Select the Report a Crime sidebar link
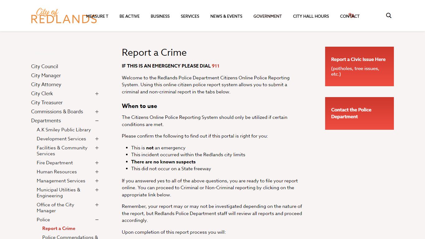425x239 pixels. pos(59,228)
